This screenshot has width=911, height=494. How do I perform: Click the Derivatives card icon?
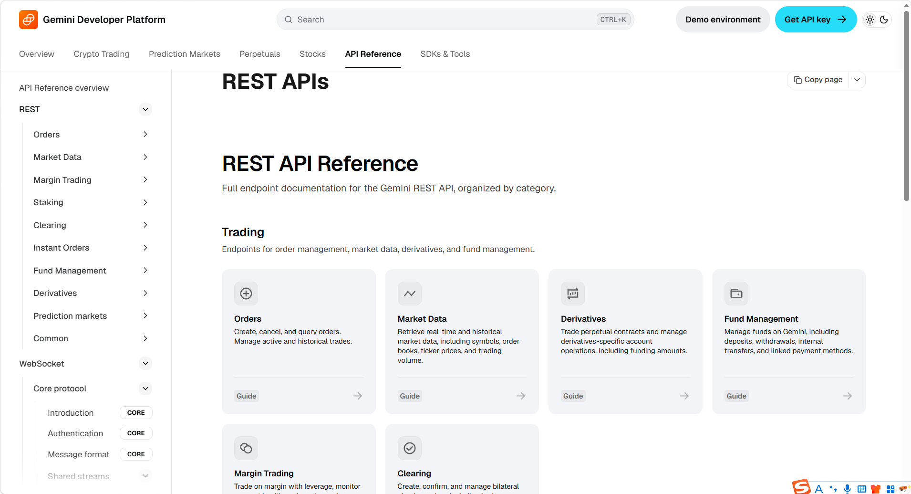(573, 294)
